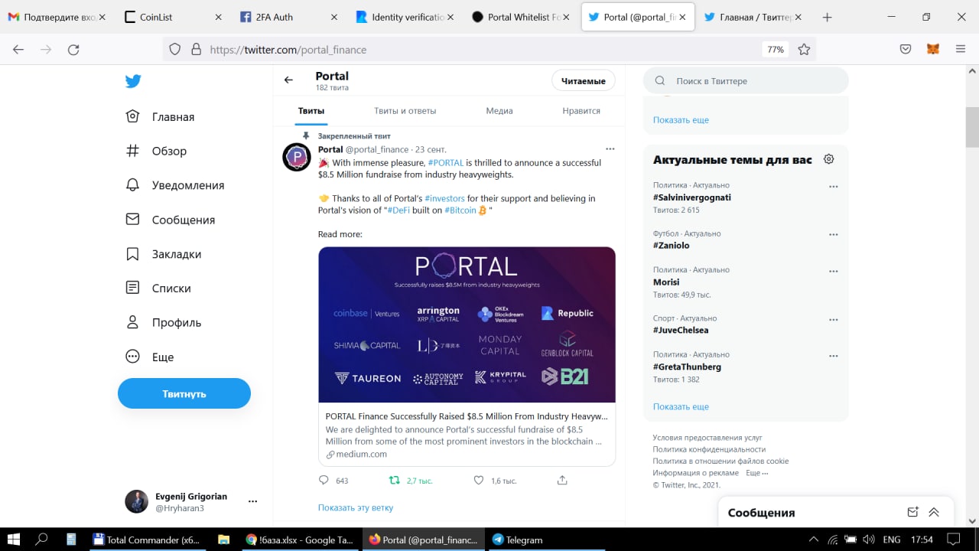Image resolution: width=979 pixels, height=551 pixels.
Task: Open Total Commander from the taskbar
Action: click(x=147, y=539)
